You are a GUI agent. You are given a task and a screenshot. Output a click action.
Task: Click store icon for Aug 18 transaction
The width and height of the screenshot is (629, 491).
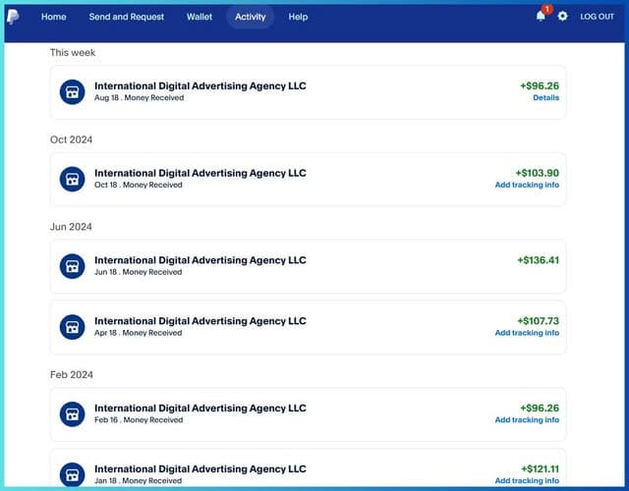[72, 91]
